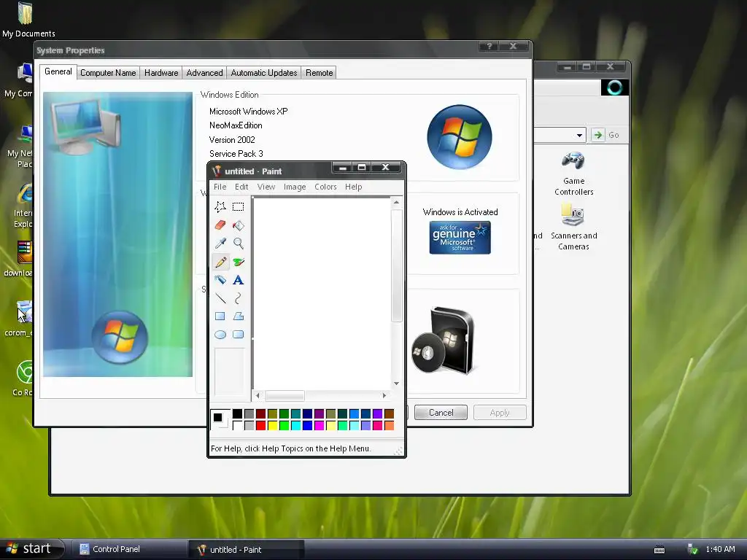Open the Help menu in Paint
Screen dimensions: 747x560
click(x=354, y=187)
